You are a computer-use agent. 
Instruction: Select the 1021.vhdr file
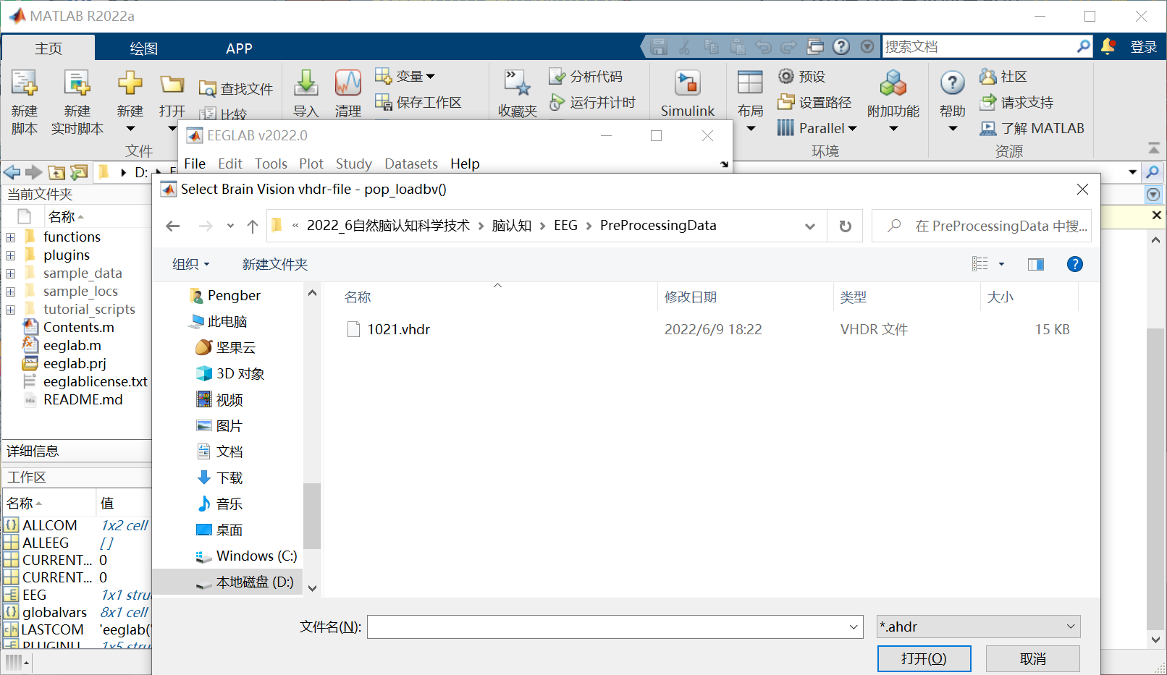(x=398, y=329)
